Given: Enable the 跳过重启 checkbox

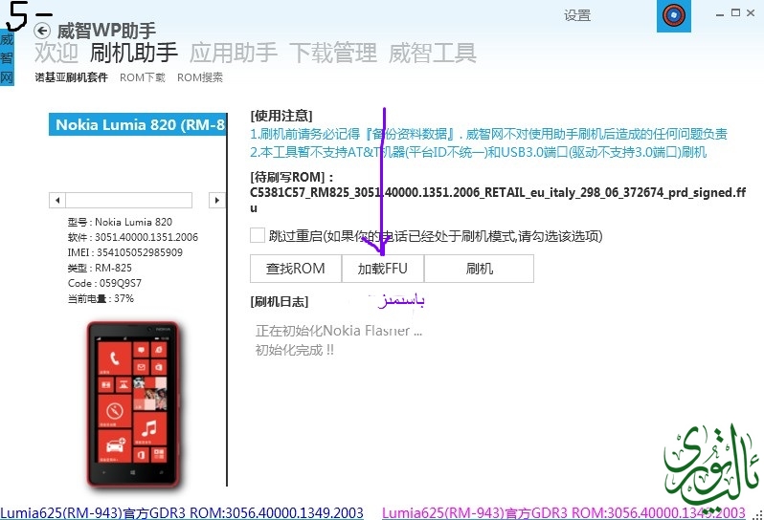Looking at the screenshot, I should pyautogui.click(x=258, y=235).
